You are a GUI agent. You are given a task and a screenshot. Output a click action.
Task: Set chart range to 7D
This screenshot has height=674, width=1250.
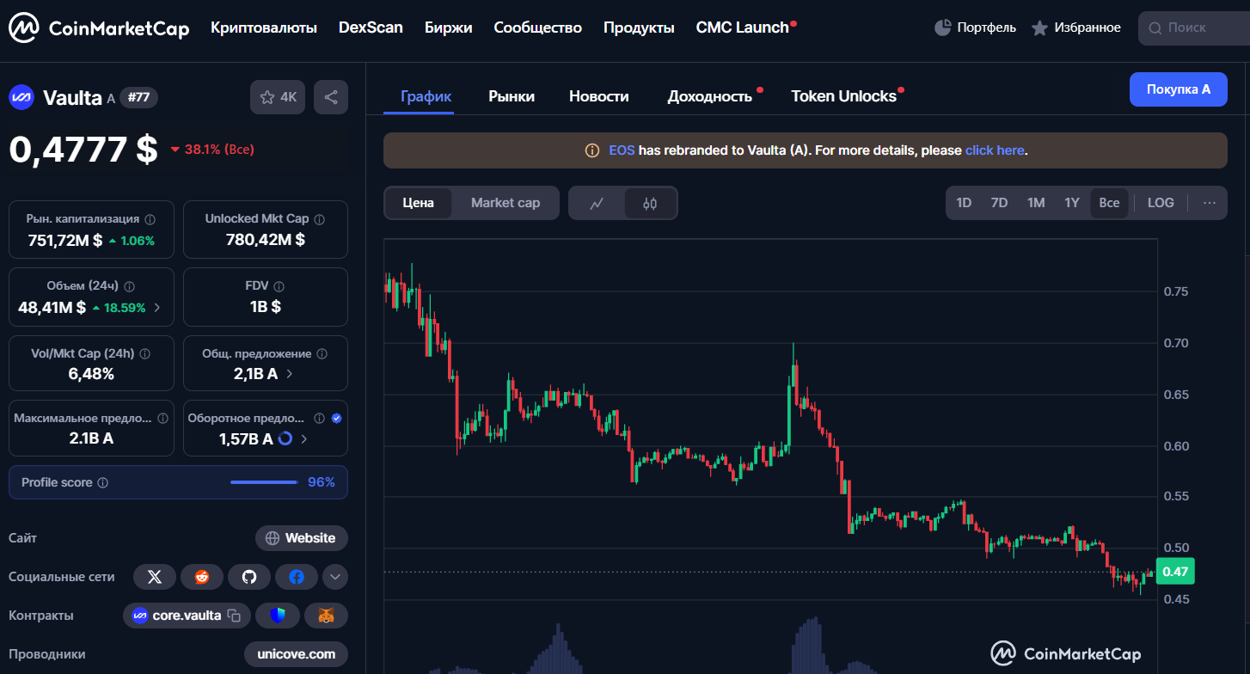pyautogui.click(x=999, y=203)
